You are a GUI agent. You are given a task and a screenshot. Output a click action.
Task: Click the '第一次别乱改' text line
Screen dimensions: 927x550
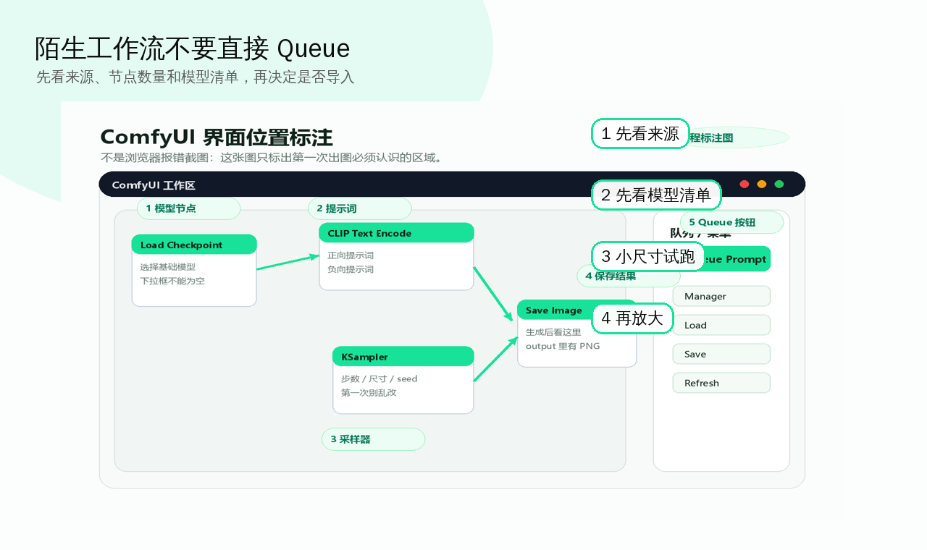[369, 392]
